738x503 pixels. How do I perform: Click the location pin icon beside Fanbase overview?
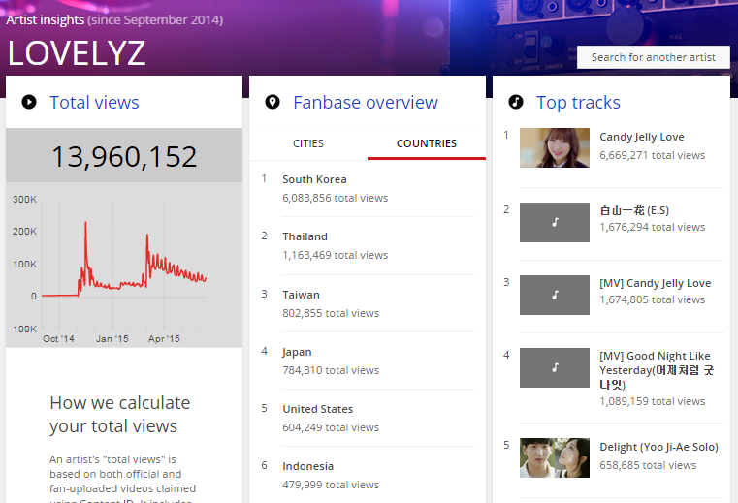coord(273,102)
